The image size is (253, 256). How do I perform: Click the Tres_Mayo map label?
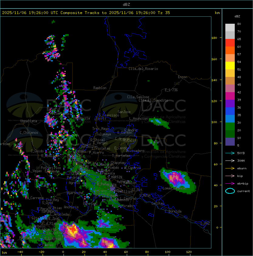coord(100,129)
